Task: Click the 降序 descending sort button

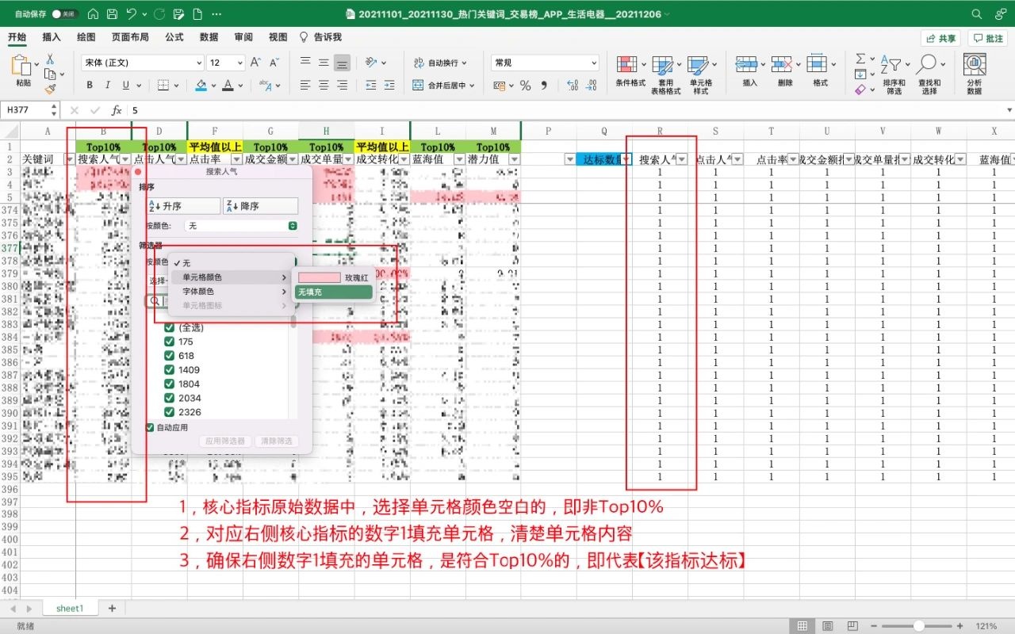Action: tap(260, 206)
